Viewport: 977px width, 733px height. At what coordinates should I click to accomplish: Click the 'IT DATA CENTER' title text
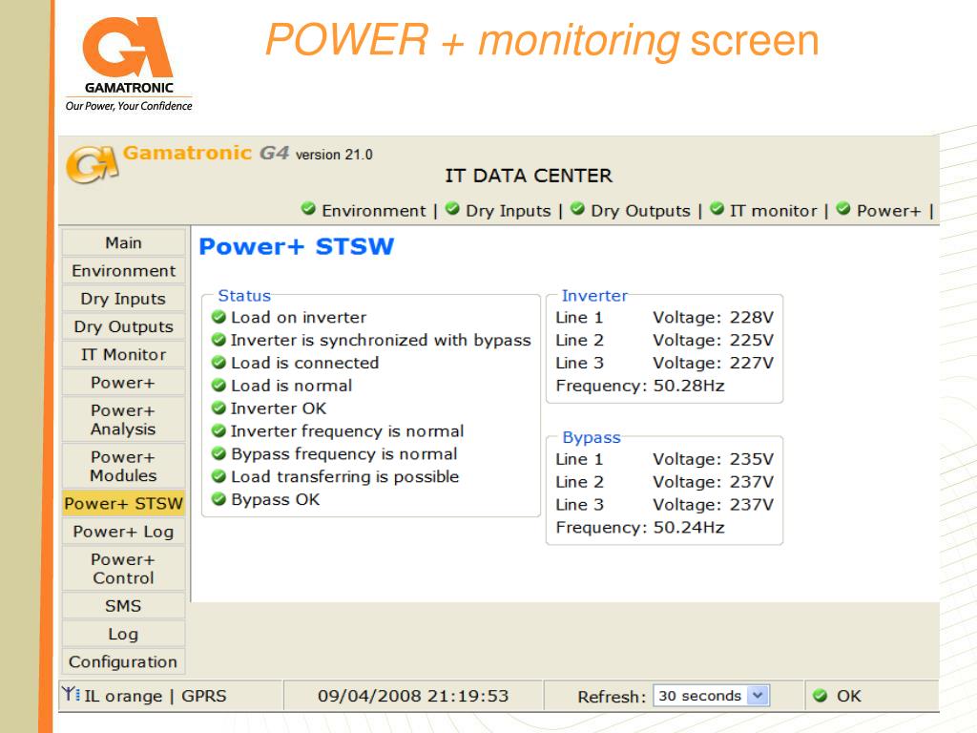tap(529, 176)
